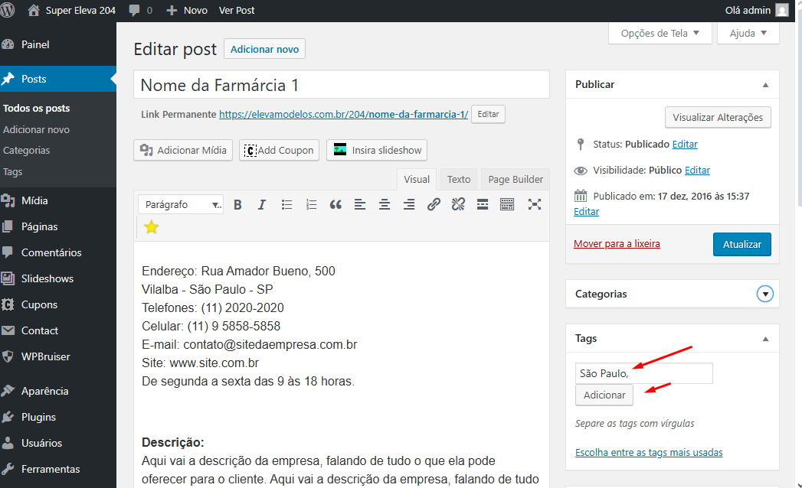The width and height of the screenshot is (802, 488).
Task: Switch to the Texto editor tab
Action: tap(459, 179)
